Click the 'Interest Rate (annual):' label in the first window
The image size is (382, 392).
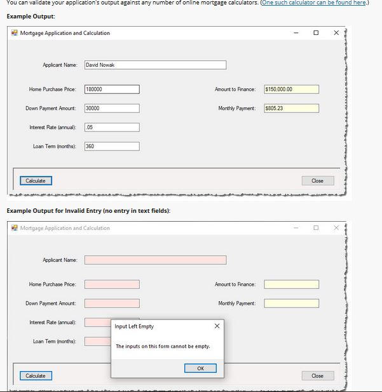53,127
